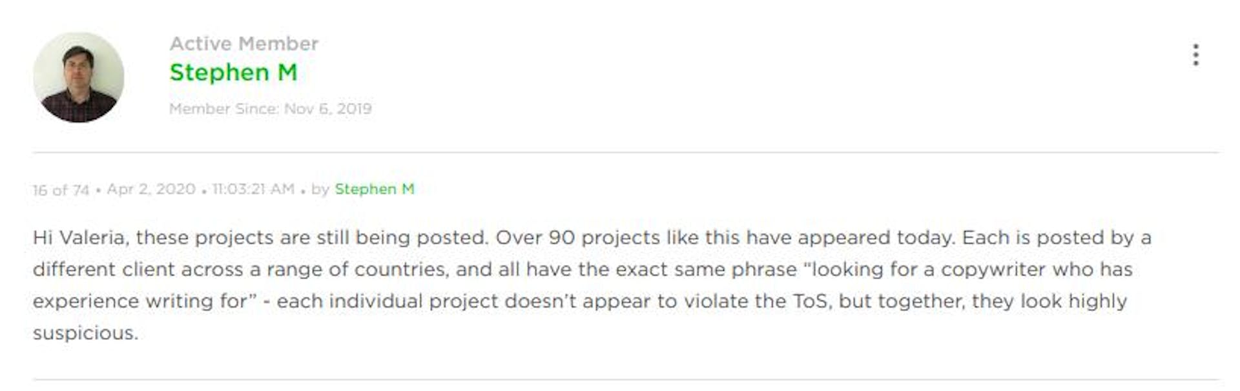
Task: Click Stephen M's profile avatar photo
Action: click(x=78, y=77)
